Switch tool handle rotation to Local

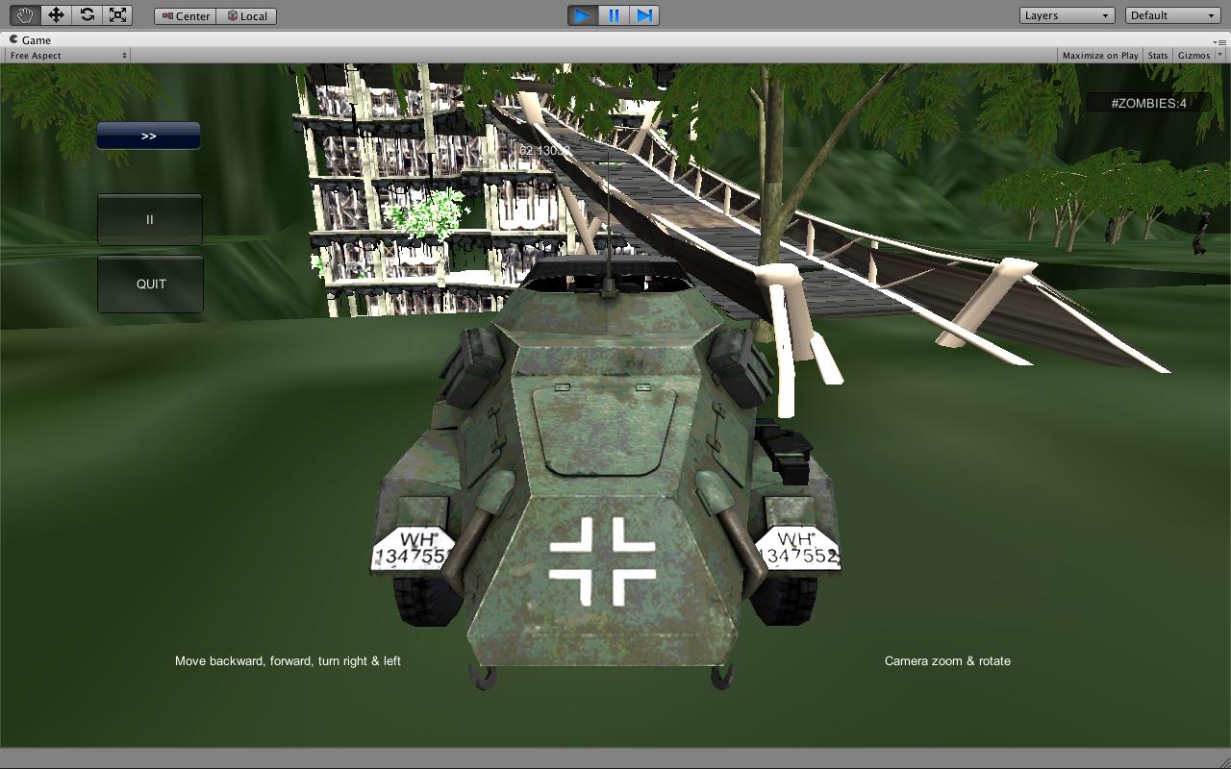point(247,15)
